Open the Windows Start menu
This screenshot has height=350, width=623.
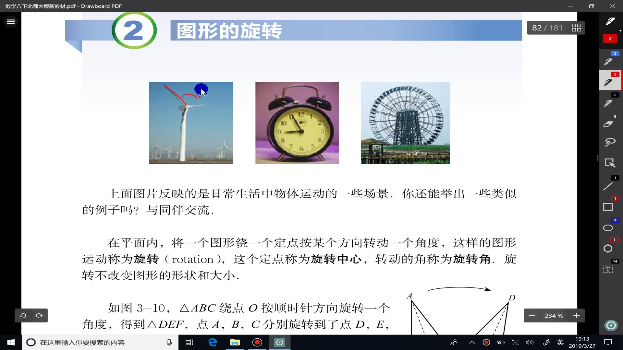point(11,342)
